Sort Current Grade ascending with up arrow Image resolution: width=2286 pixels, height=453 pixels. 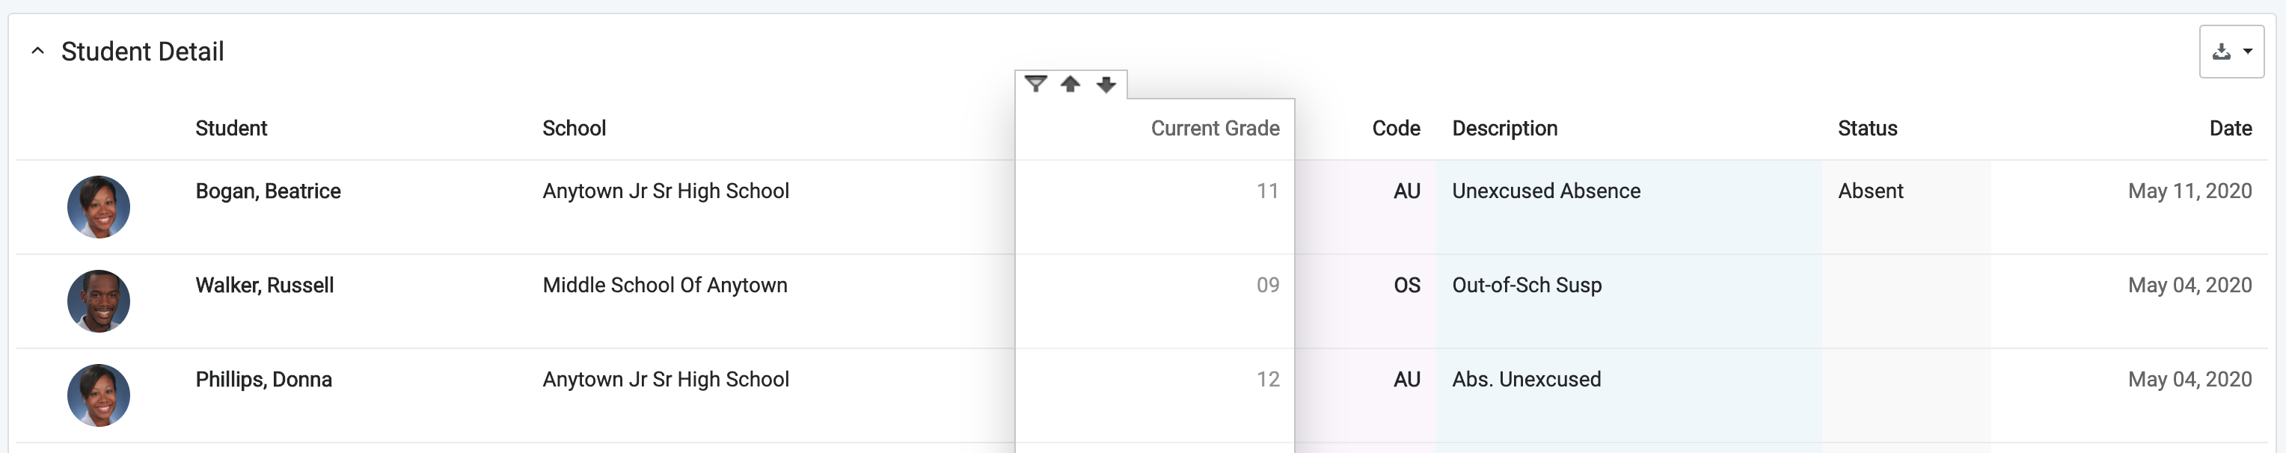(1070, 84)
